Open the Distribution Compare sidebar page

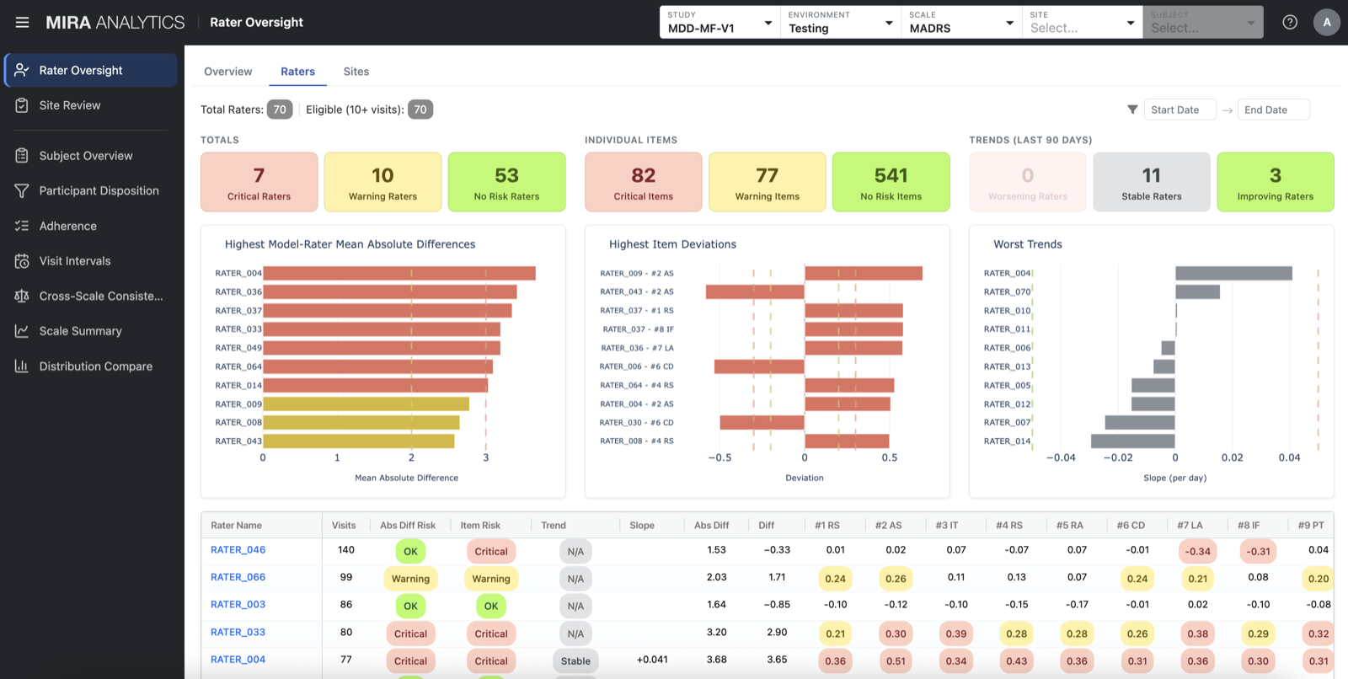click(91, 366)
